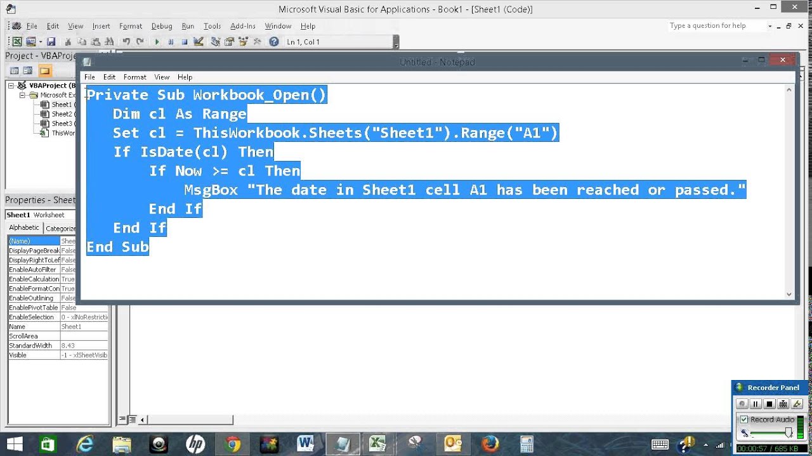This screenshot has height=456, width=812.
Task: Select Sheet3 in project tree
Action: click(56, 123)
